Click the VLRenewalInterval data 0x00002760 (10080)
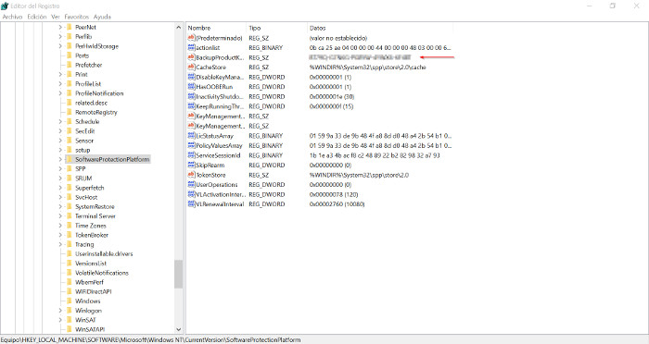This screenshot has width=649, height=344. [337, 204]
